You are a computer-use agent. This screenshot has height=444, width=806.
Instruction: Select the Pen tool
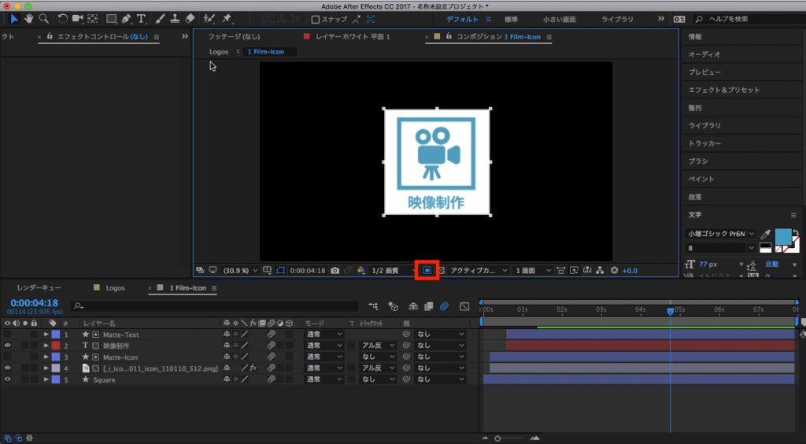(126, 18)
